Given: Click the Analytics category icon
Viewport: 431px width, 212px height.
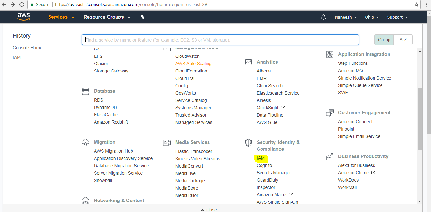Looking at the screenshot, I should [248, 62].
